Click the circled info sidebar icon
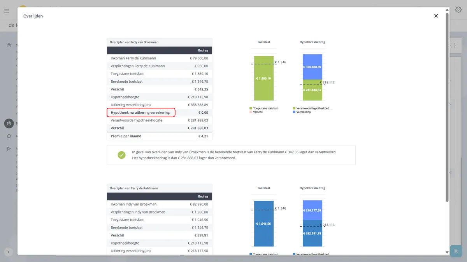The width and height of the screenshot is (467, 262). coord(9,136)
